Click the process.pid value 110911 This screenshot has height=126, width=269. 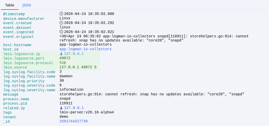[66, 103]
